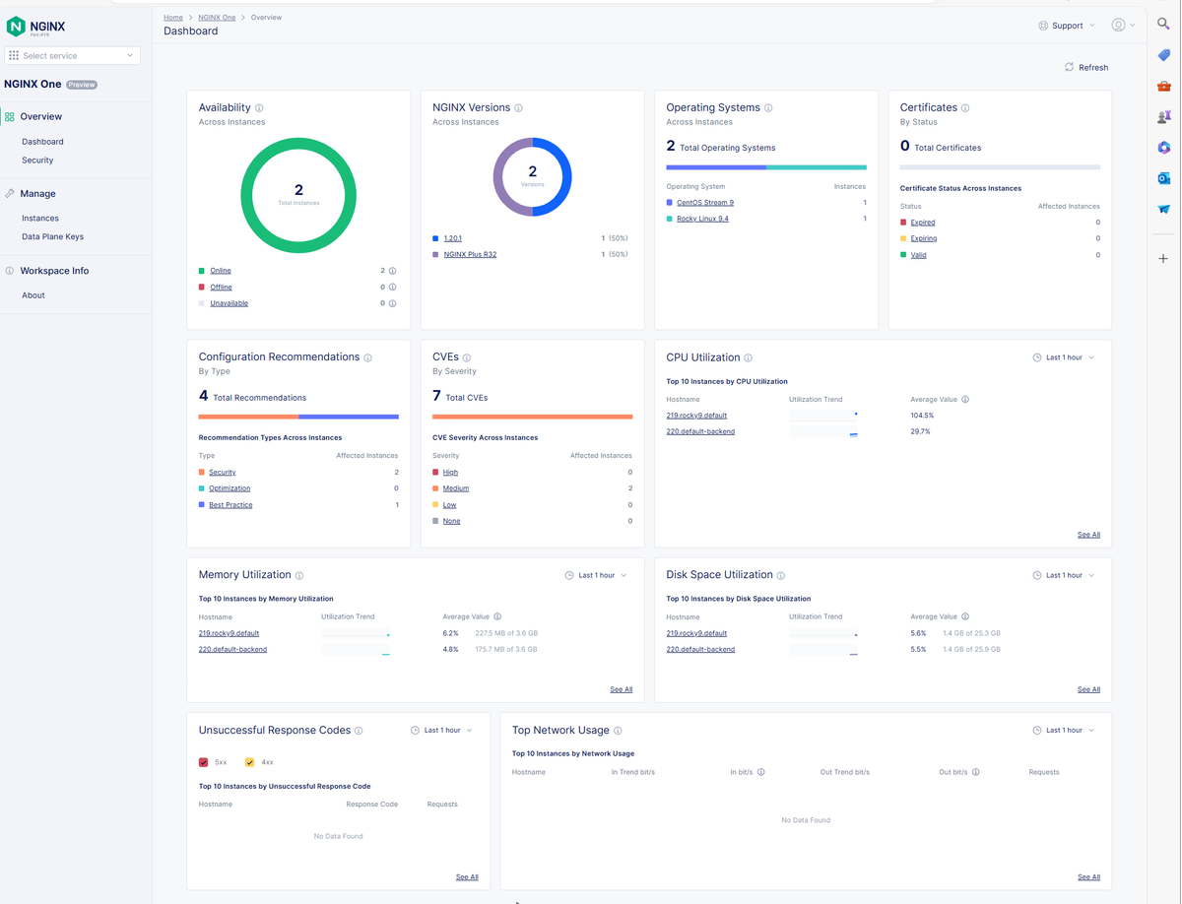
Task: Click the Expired certificates link
Action: 923,223
